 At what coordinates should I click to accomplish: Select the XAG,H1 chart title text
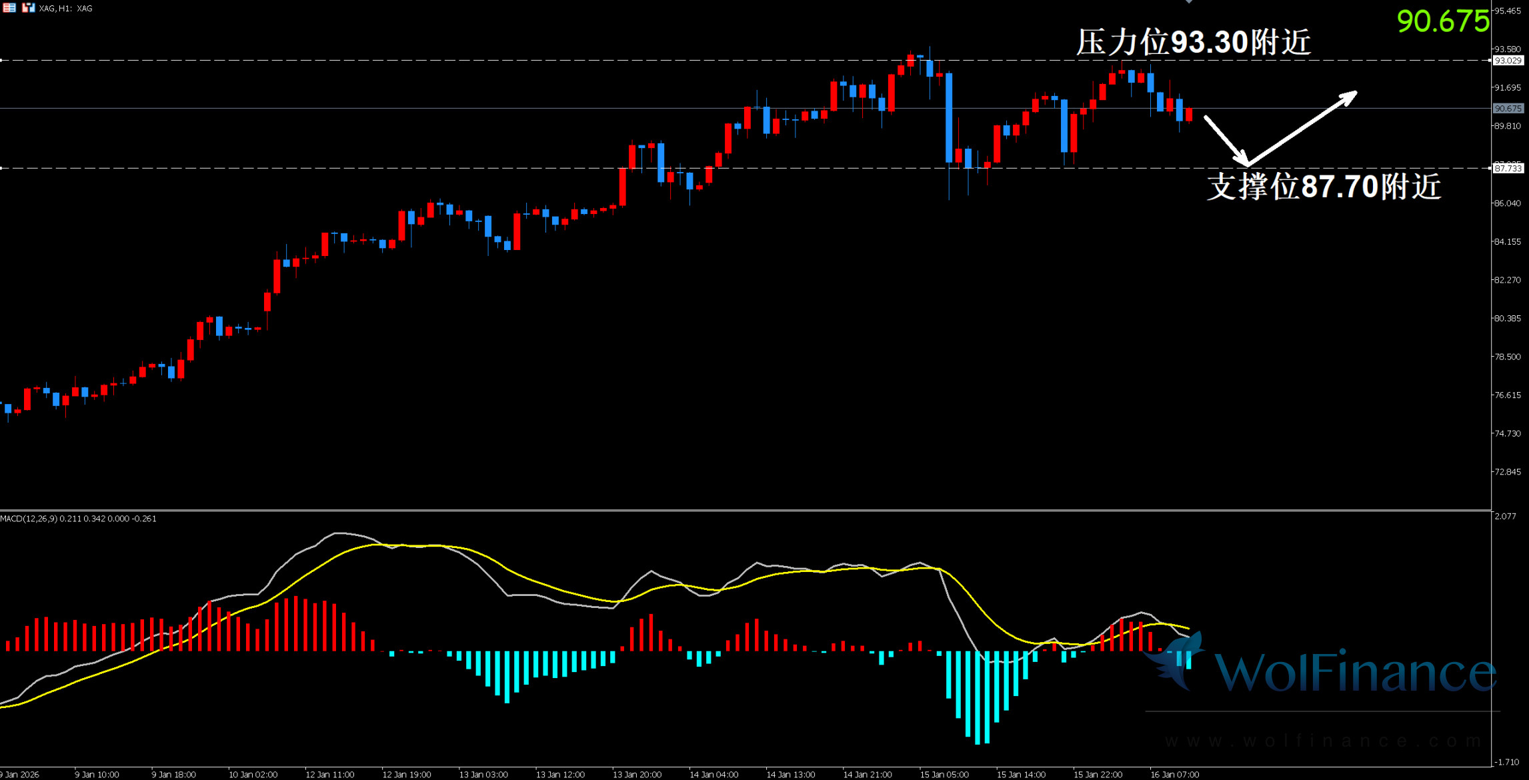click(66, 9)
